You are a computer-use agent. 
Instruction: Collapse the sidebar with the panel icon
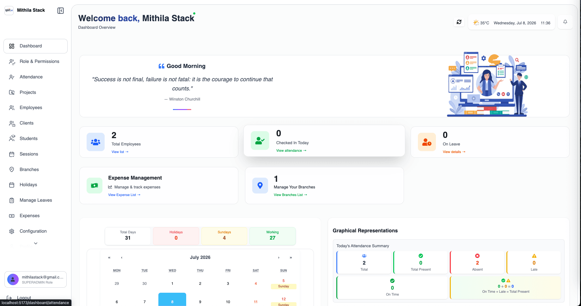61,11
